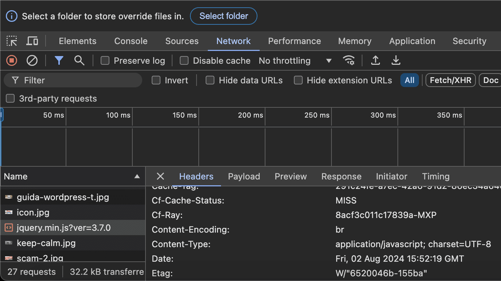Clear the network log
Image resolution: width=501 pixels, height=281 pixels.
coord(32,60)
